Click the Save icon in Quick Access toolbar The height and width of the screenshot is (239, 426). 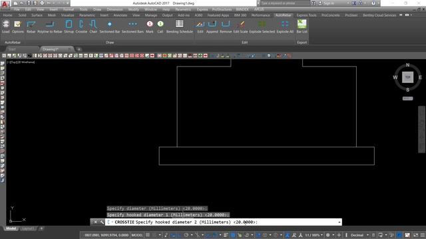[x=29, y=3]
